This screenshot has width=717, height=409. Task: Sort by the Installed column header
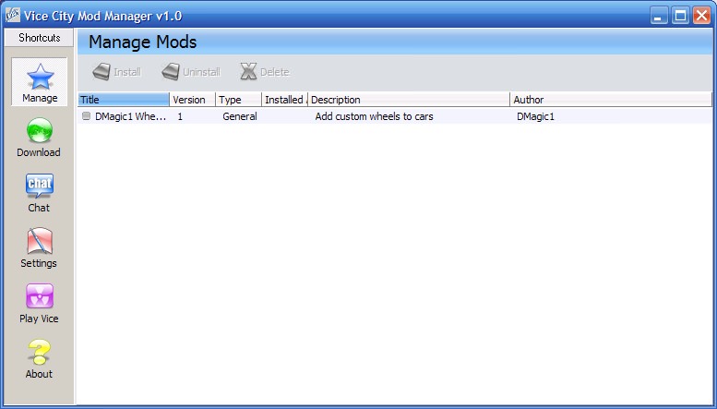(284, 100)
